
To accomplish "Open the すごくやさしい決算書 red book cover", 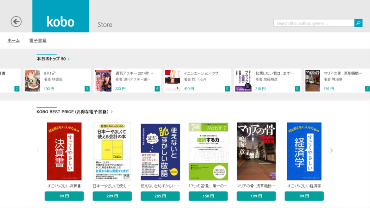I will coord(64,152).
